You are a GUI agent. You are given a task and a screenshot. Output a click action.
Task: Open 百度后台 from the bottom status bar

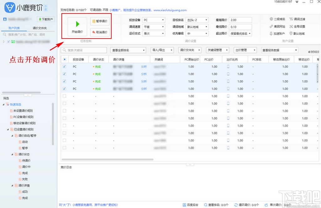(x=190, y=204)
